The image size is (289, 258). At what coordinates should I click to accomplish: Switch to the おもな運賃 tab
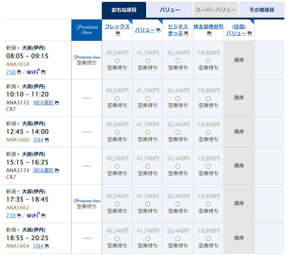[x=124, y=10]
